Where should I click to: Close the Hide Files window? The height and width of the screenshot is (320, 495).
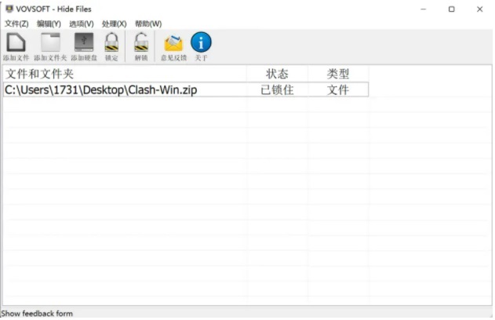point(480,9)
